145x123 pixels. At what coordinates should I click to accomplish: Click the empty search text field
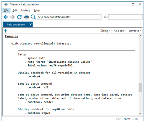tap(125, 17)
